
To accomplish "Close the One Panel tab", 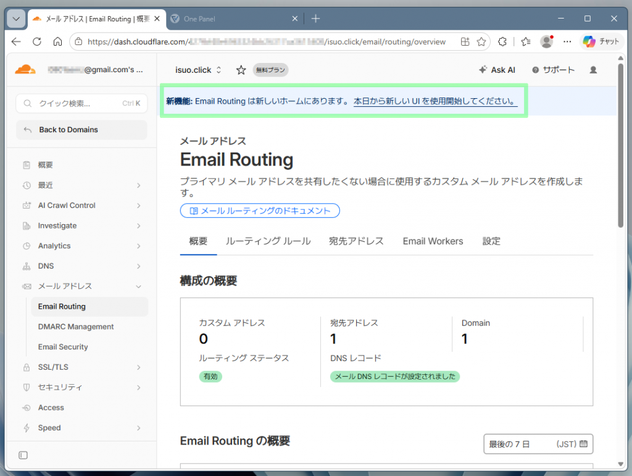I will [295, 19].
